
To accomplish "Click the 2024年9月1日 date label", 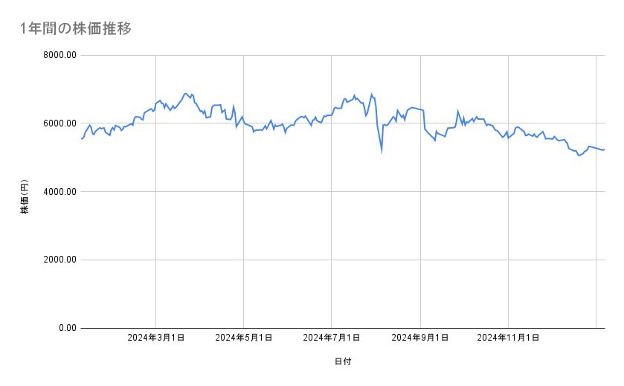I will click(420, 338).
